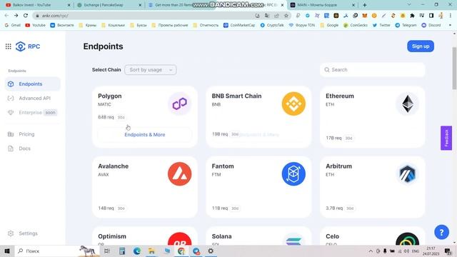Click the Arbitrum logo icon
Image resolution: width=457 pixels, height=257 pixels.
click(x=408, y=174)
